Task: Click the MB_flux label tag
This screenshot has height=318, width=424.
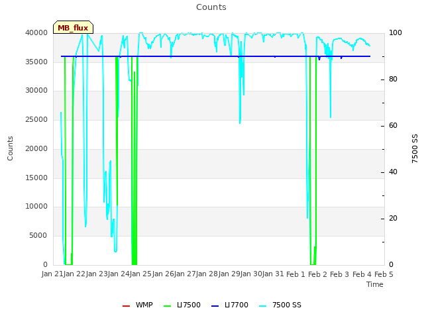Action: 73,27
